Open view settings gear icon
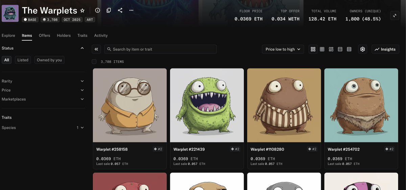Screen dimensions: 406x190 363,49
